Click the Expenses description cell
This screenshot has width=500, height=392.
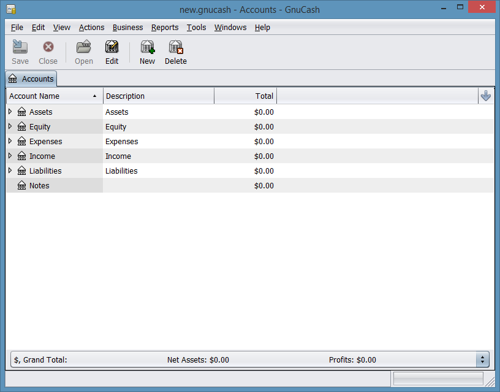click(x=158, y=141)
